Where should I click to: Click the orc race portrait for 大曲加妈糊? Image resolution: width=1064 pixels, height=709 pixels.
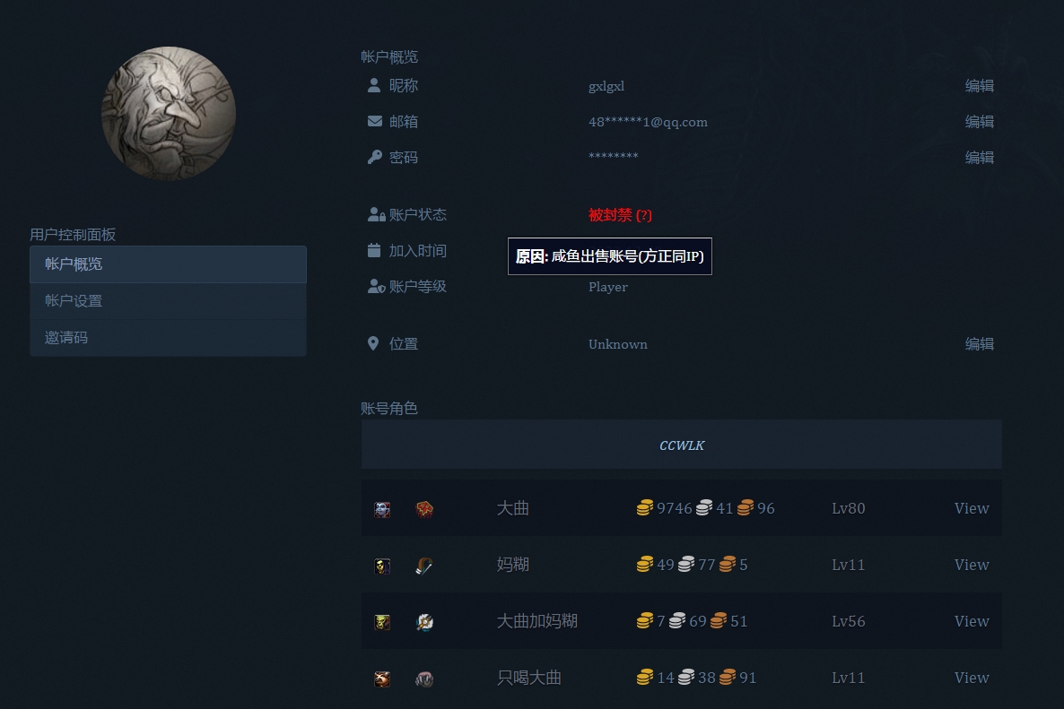click(381, 621)
